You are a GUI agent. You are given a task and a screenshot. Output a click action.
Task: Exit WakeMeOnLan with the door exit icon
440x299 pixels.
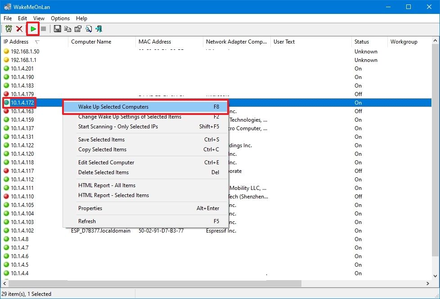[x=99, y=28]
